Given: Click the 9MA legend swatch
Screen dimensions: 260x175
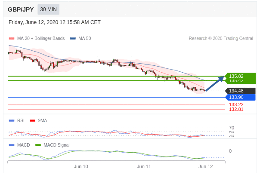Looking at the screenshot, I should [x=33, y=120].
